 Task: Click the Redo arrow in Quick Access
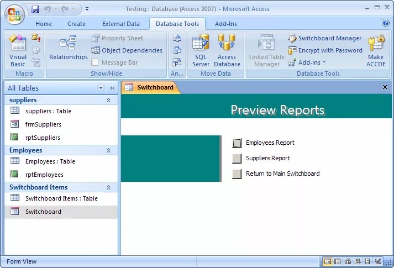click(x=65, y=9)
